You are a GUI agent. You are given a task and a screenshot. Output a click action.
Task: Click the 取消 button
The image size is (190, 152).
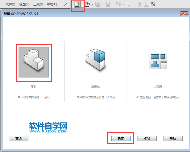click(147, 139)
